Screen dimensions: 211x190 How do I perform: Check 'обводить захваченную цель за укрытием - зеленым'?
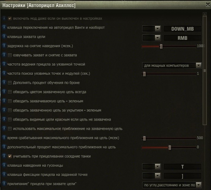[10, 110]
